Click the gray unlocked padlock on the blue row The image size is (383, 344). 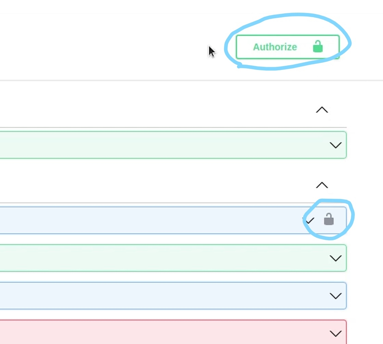pyautogui.click(x=329, y=219)
